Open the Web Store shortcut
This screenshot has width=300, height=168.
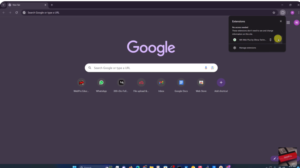[x=201, y=85]
